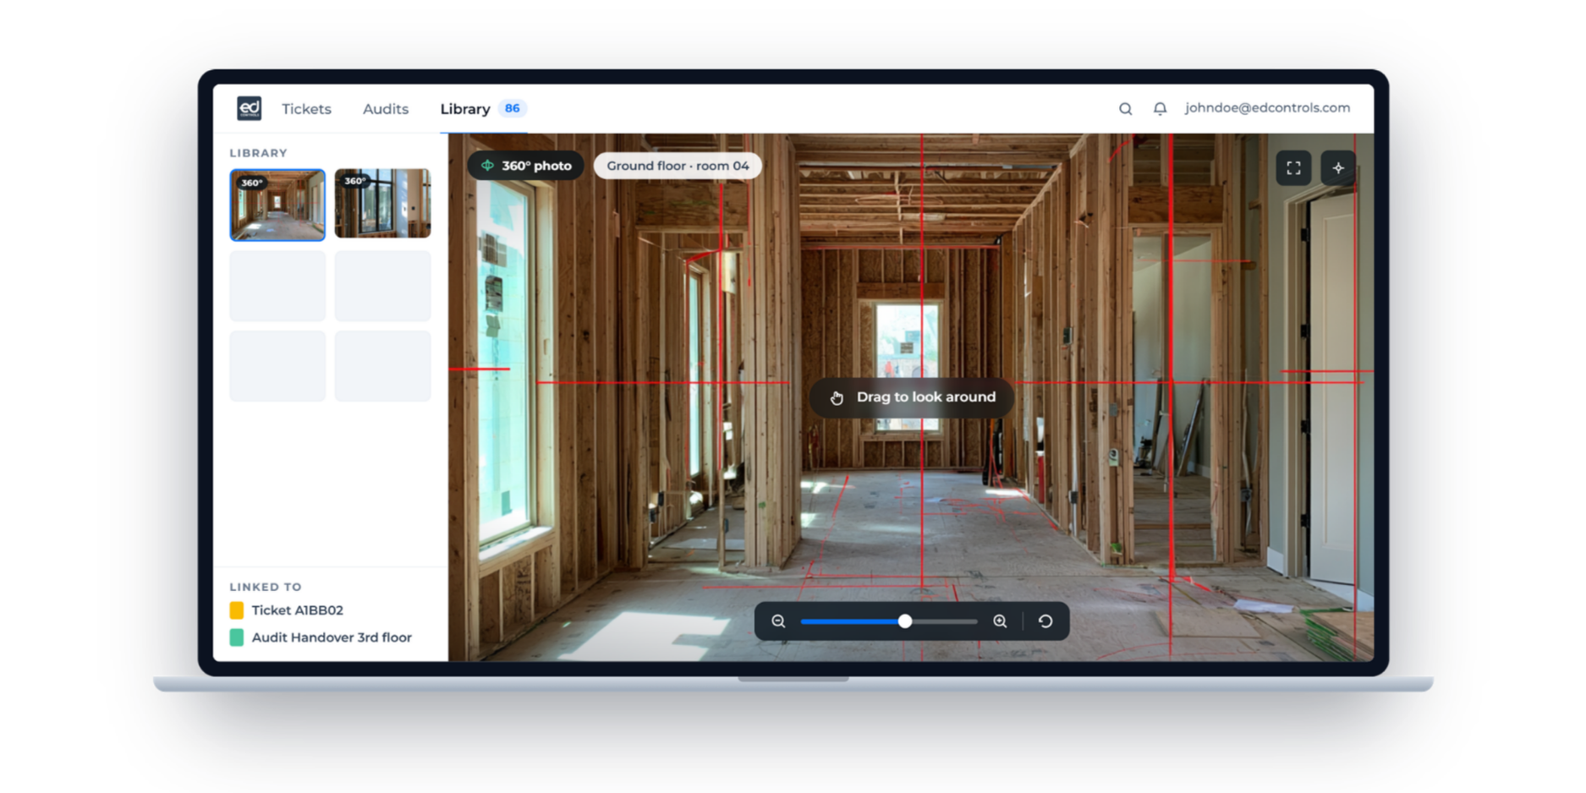Open notifications bell icon
The width and height of the screenshot is (1586, 793).
click(x=1160, y=108)
